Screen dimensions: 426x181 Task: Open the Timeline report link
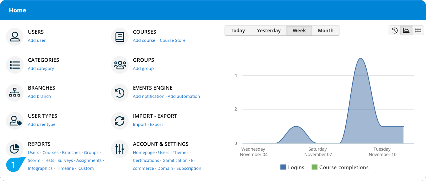[65, 169]
